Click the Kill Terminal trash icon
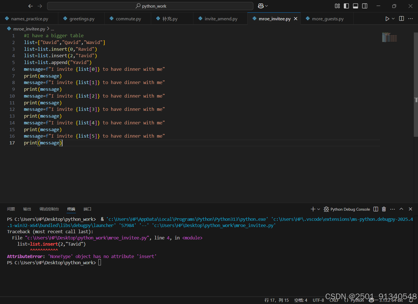 (384, 209)
